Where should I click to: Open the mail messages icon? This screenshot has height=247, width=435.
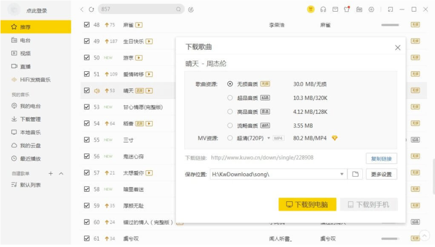(x=335, y=9)
